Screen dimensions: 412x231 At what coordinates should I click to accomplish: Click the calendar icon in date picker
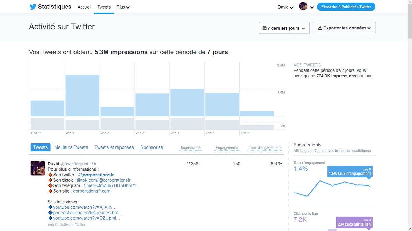point(264,28)
